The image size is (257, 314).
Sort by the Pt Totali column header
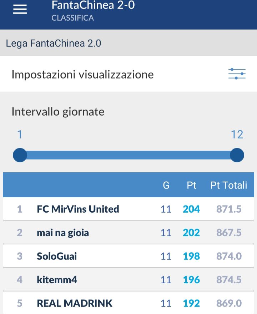(x=228, y=185)
